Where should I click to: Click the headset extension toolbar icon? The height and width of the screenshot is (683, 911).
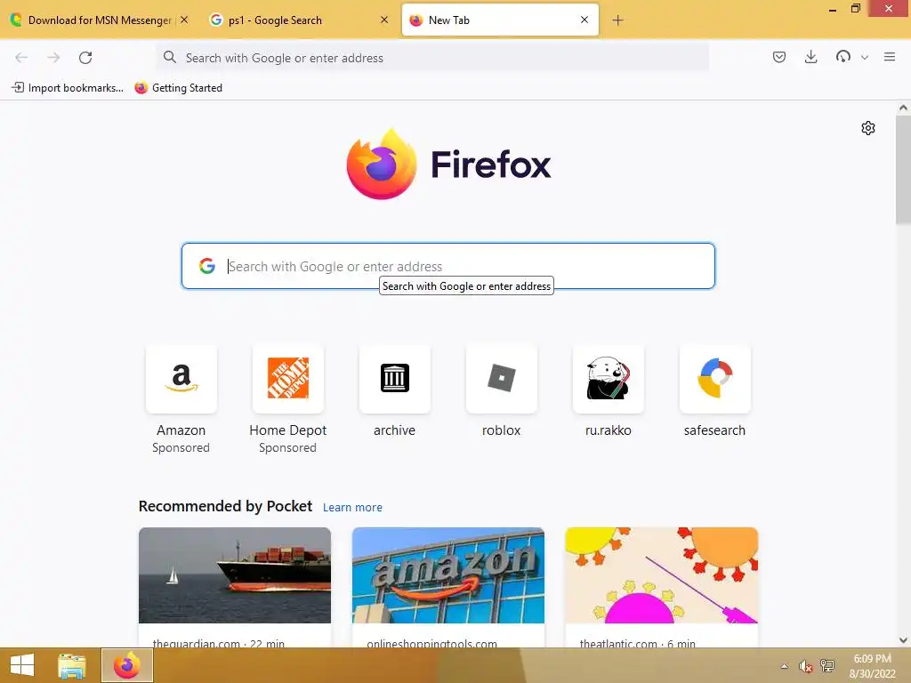(843, 57)
